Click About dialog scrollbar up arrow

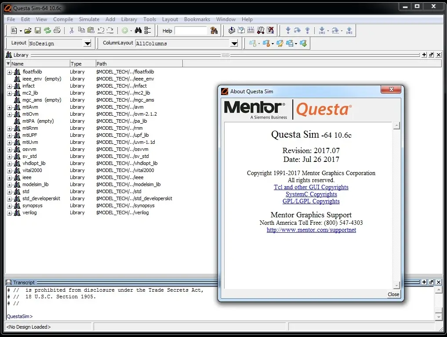click(x=396, y=125)
